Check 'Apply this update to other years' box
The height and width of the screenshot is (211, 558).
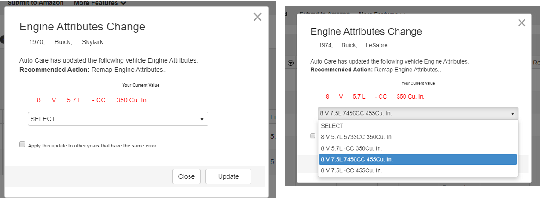point(22,145)
